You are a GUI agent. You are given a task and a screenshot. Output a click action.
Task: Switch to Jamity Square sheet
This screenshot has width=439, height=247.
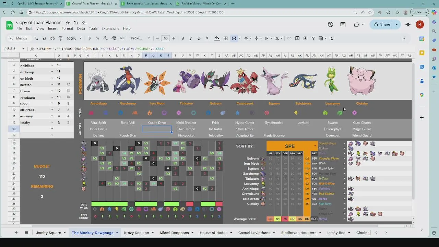(48, 233)
